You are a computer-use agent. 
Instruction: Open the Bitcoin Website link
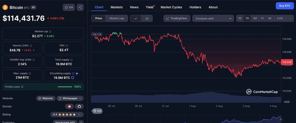pyautogui.click(x=46, y=98)
